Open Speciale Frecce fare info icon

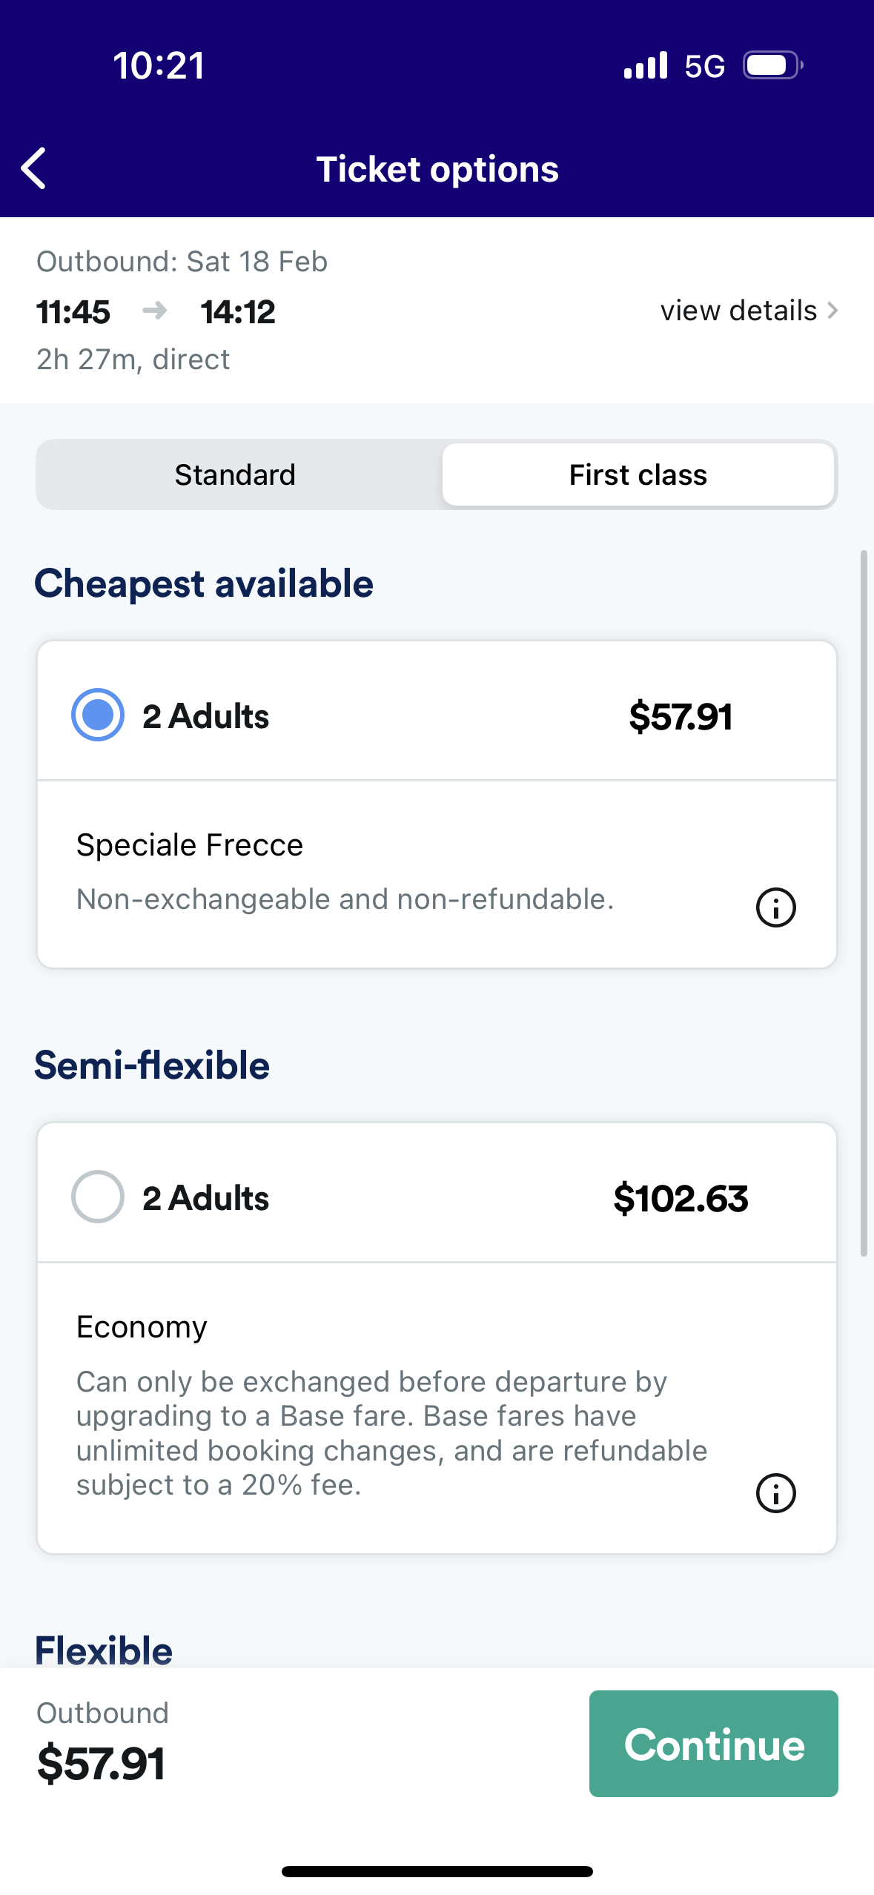click(775, 907)
